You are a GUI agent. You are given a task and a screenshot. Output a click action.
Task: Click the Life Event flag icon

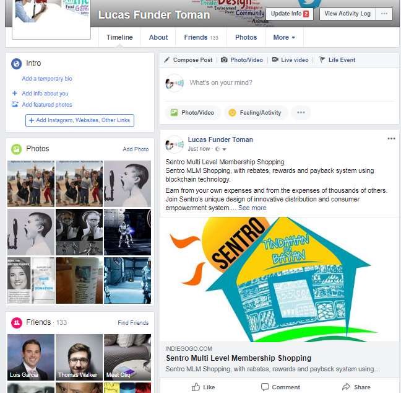pyautogui.click(x=322, y=60)
